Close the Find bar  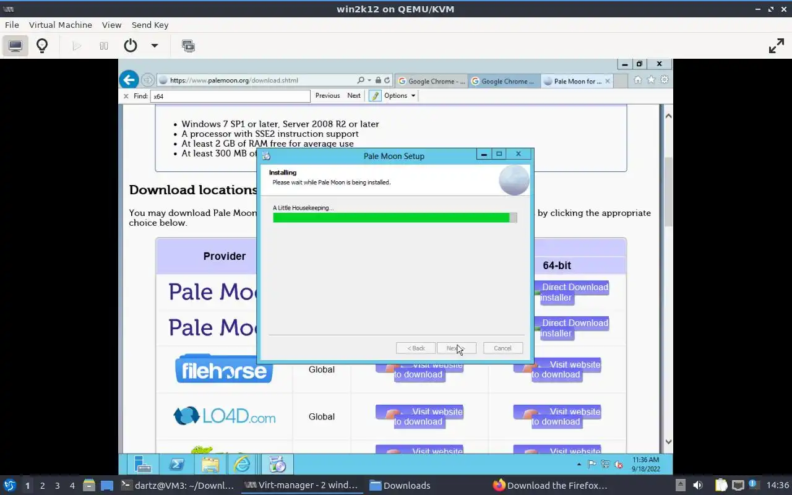coord(126,96)
